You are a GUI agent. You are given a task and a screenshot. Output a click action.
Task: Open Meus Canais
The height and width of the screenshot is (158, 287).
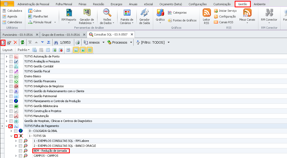[x=247, y=16]
